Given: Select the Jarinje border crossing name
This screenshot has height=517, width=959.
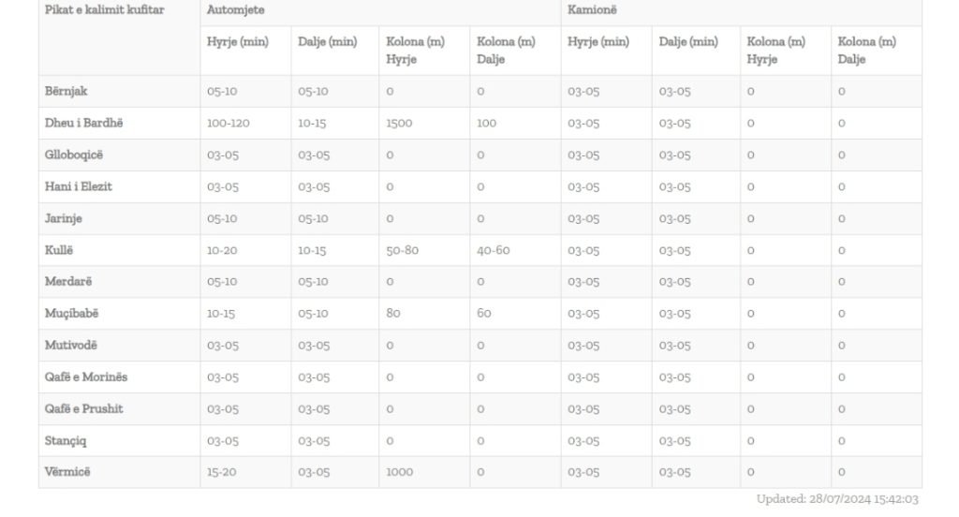Looking at the screenshot, I should (63, 218).
